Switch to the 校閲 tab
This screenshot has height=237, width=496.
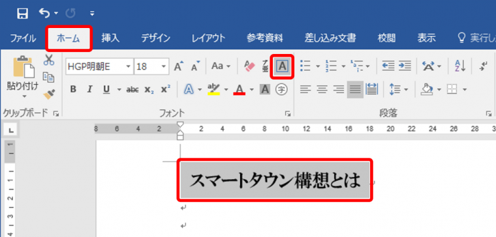point(386,38)
